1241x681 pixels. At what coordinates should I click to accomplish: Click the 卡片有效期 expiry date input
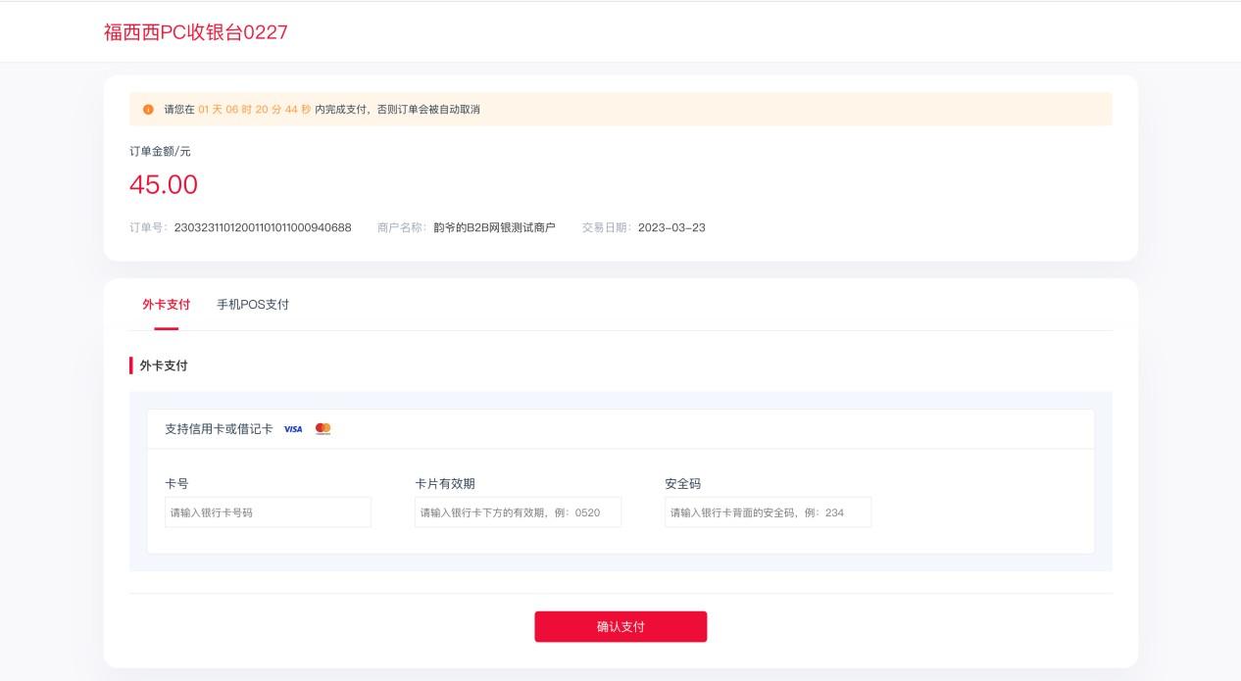click(518, 512)
